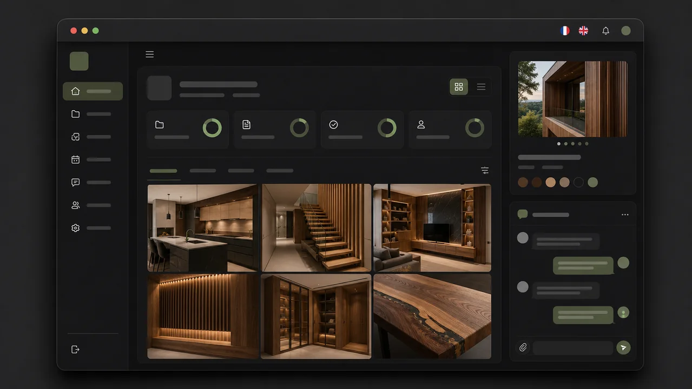
Task: Open the settings gear in sidebar
Action: tap(76, 228)
